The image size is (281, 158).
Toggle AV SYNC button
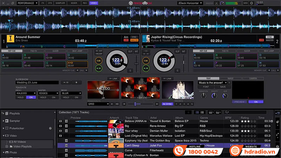(x=167, y=104)
